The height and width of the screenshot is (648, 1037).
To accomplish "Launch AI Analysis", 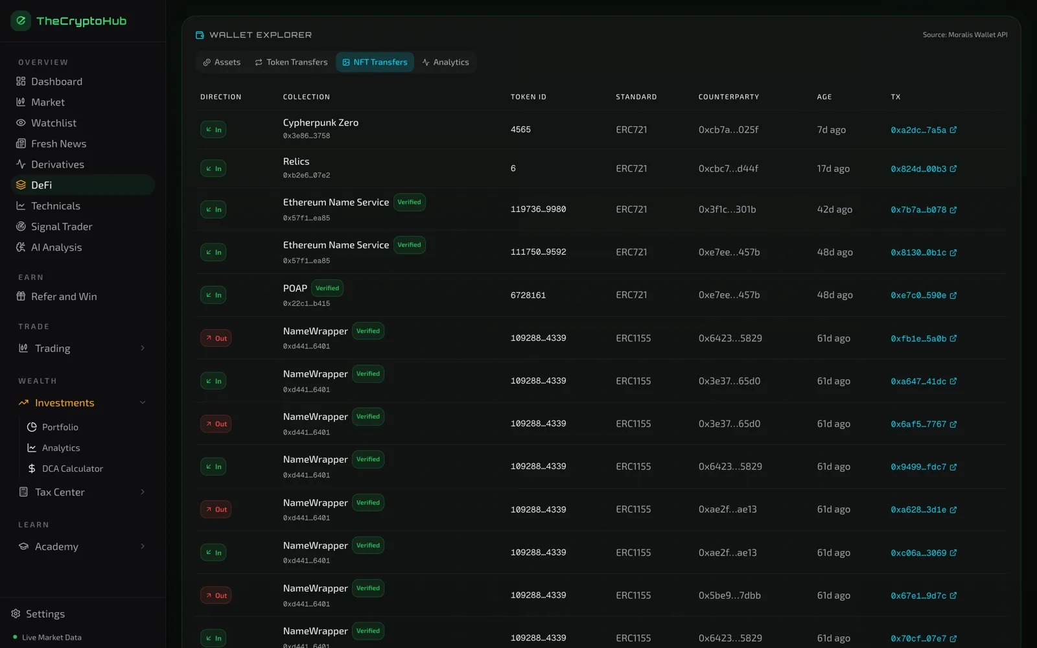I will click(83, 248).
